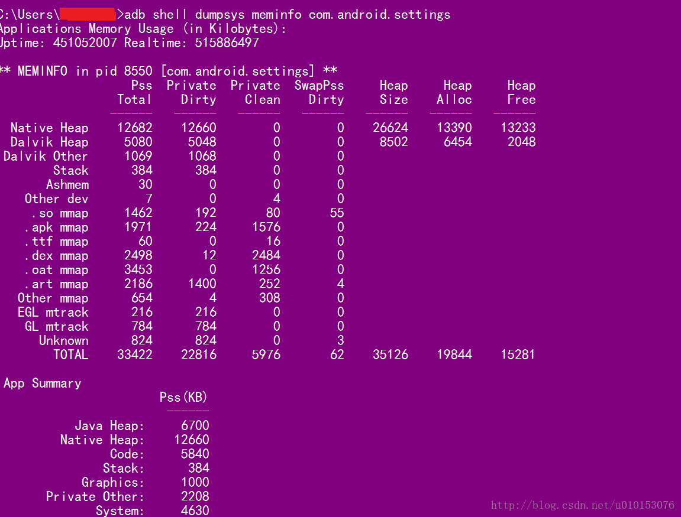Select .so mmap SwapPss Dirty 55
Screen dimensions: 681x517
pos(337,213)
